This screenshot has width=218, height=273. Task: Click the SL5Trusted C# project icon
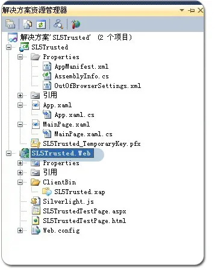pos(24,47)
